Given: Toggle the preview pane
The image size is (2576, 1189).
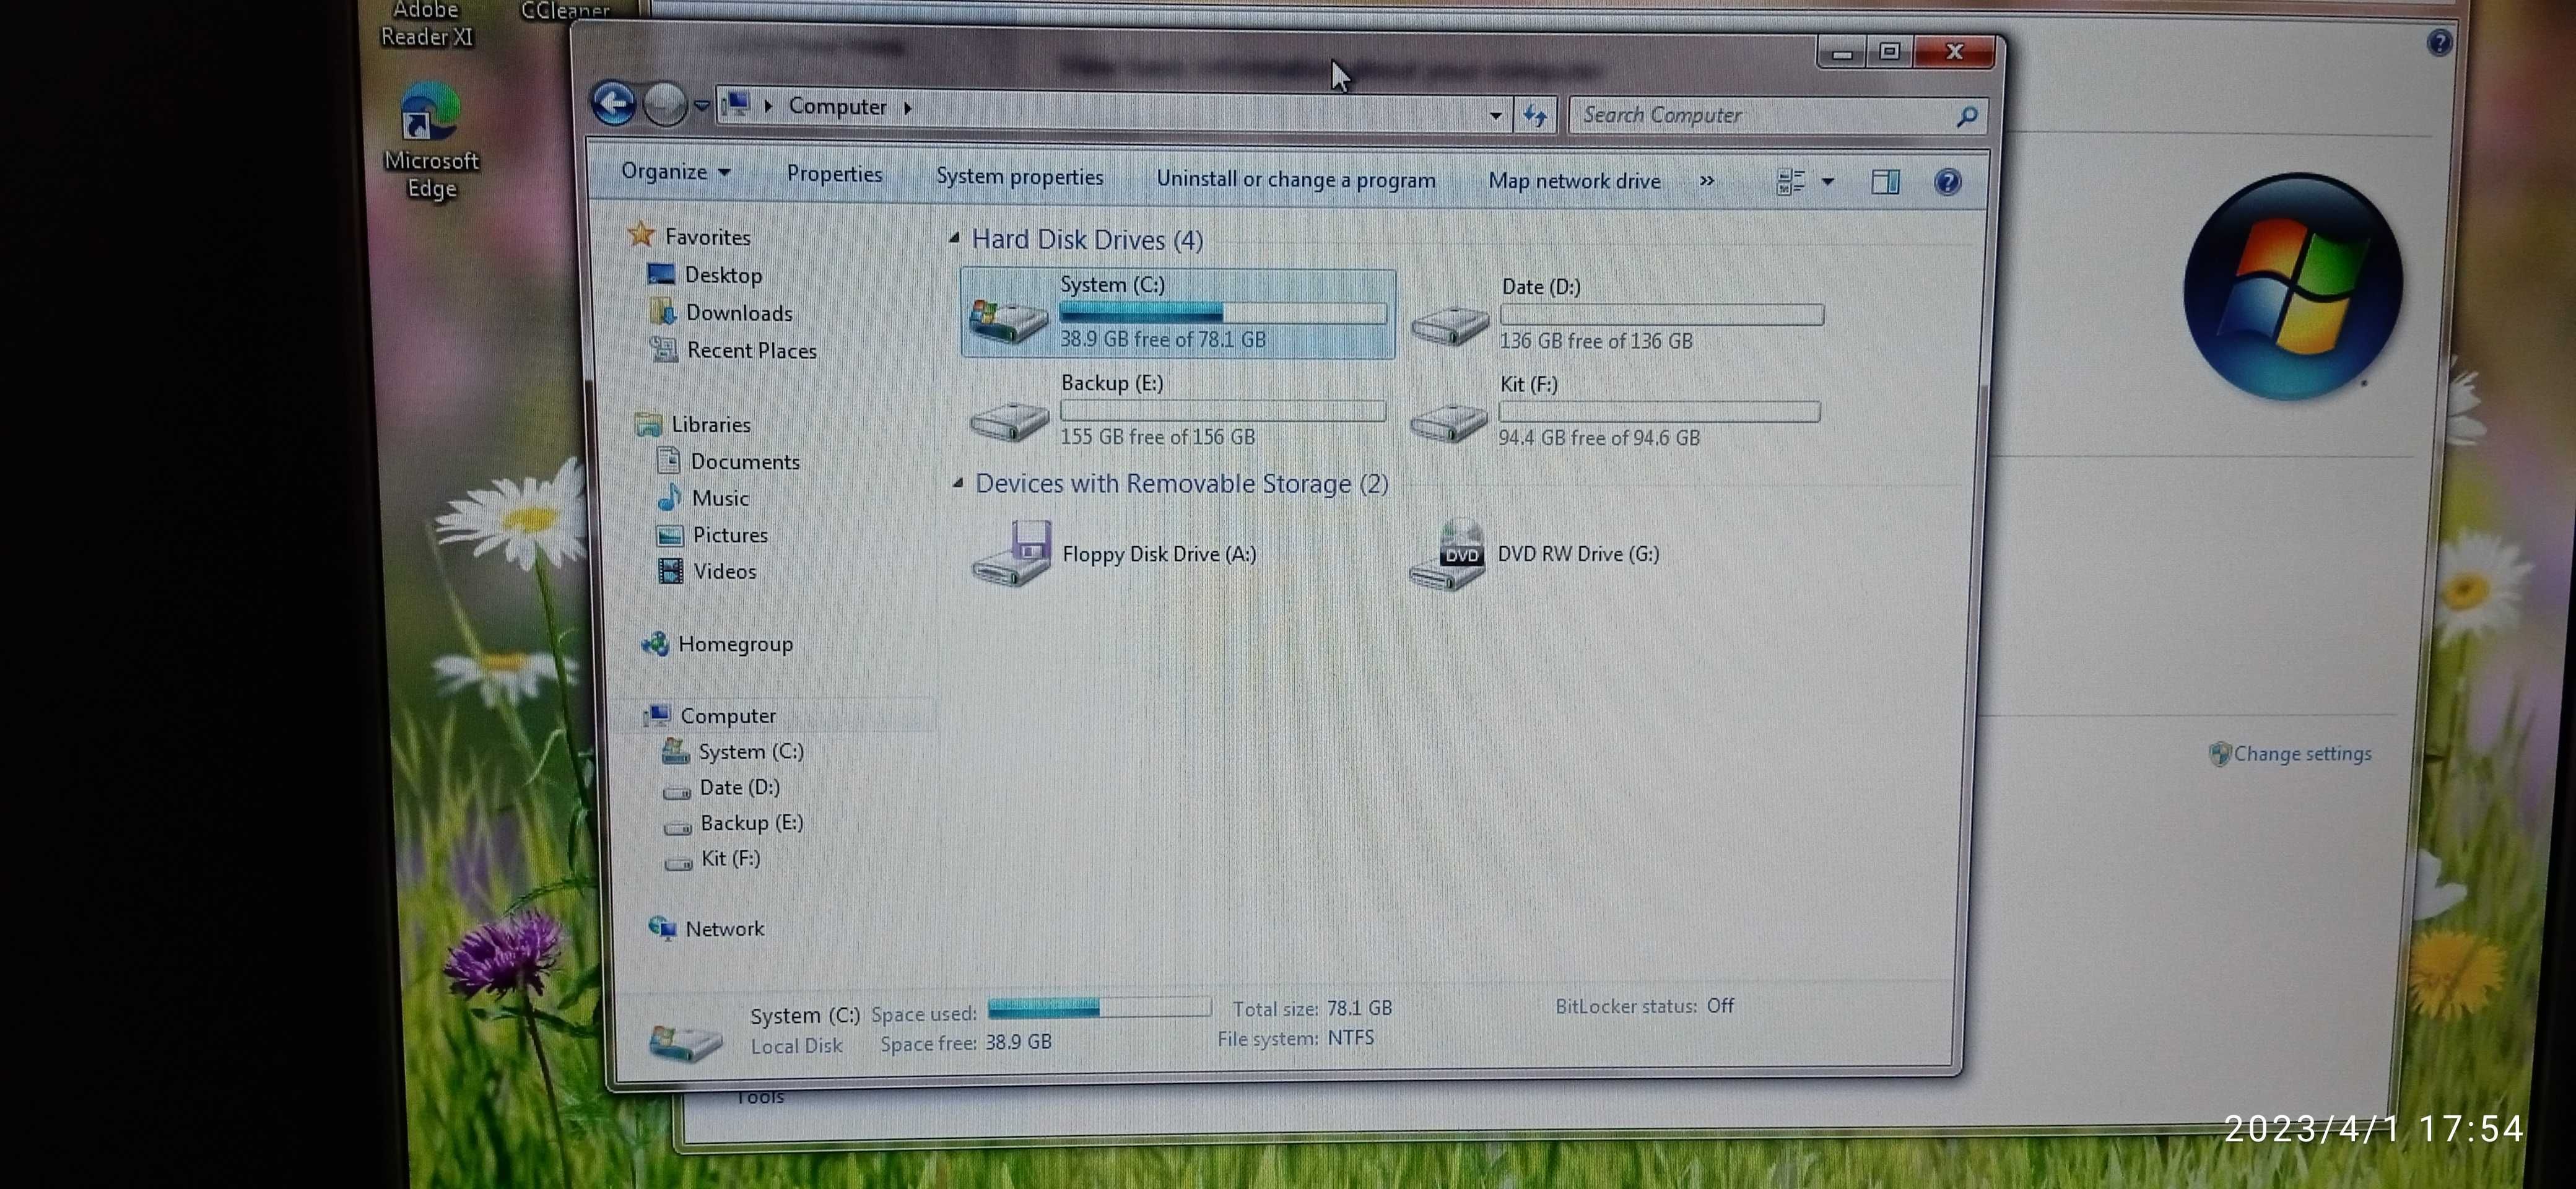Looking at the screenshot, I should [1885, 182].
